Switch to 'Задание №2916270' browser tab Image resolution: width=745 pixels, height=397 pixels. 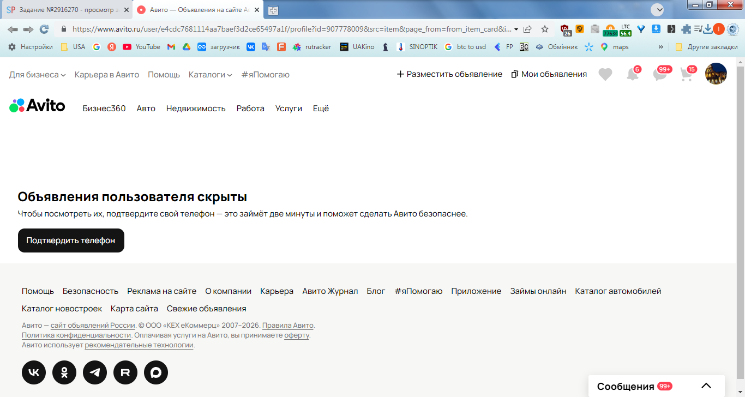click(65, 10)
